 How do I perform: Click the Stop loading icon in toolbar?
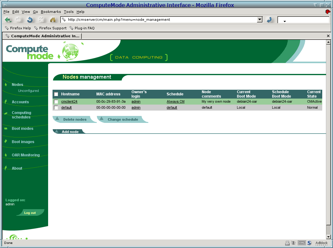click(41, 20)
